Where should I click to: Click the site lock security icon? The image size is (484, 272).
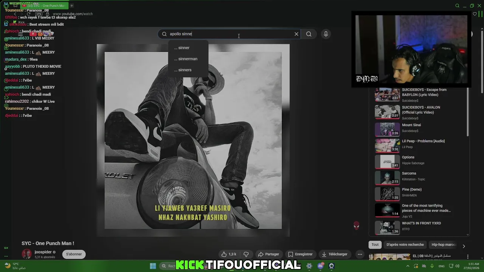48,14
